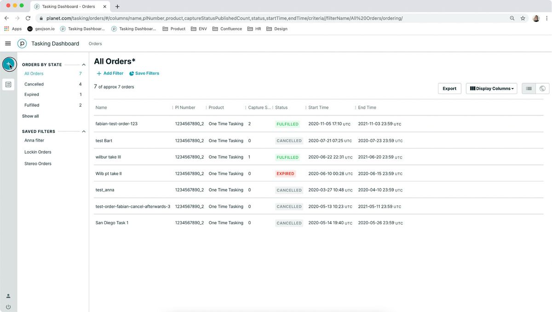Switch to list view

[529, 89]
